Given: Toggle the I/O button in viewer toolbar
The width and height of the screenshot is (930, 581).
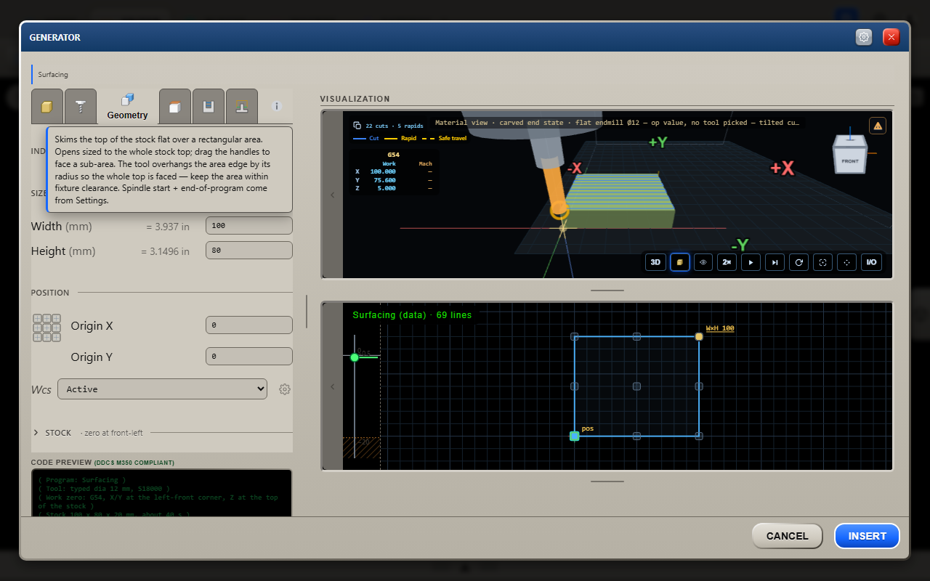Looking at the screenshot, I should [x=871, y=262].
